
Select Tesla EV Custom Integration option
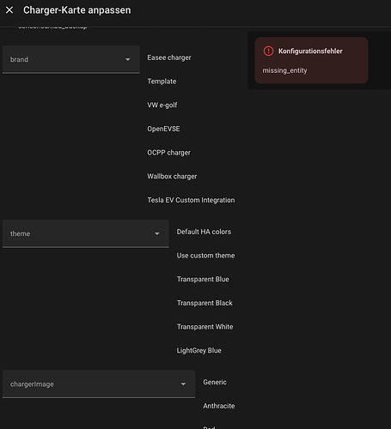click(x=191, y=200)
